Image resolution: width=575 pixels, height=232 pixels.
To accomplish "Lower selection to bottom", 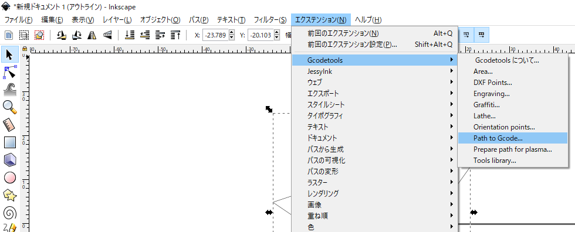I will point(130,35).
